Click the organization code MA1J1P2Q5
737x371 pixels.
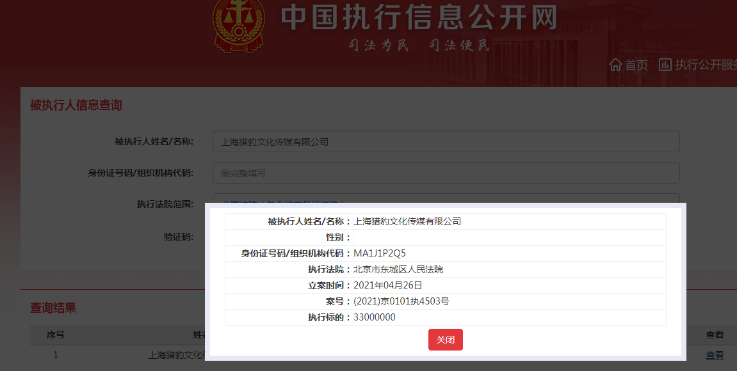[380, 253]
